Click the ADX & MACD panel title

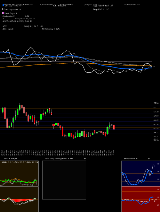(x=10, y=159)
